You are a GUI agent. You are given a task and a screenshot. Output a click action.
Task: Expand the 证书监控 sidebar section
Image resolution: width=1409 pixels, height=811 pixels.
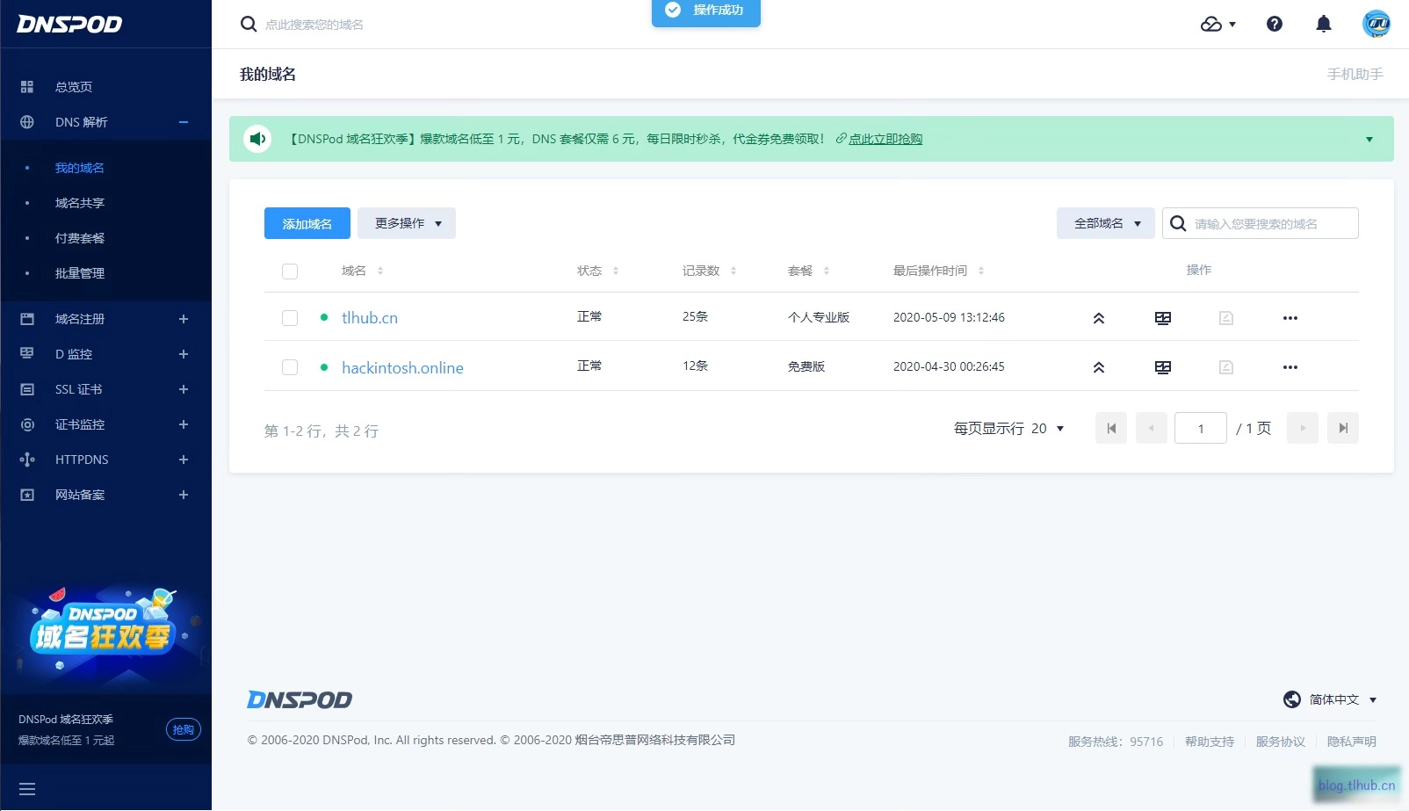[184, 424]
